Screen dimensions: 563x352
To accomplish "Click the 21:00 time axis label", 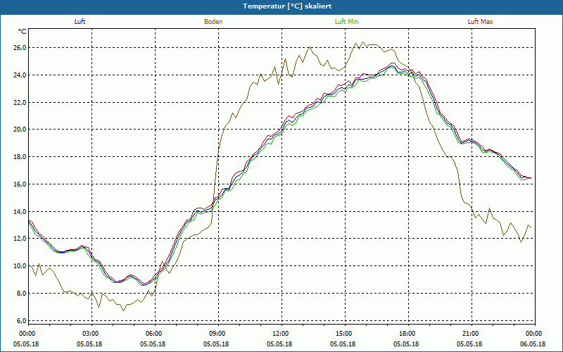I will tap(469, 334).
